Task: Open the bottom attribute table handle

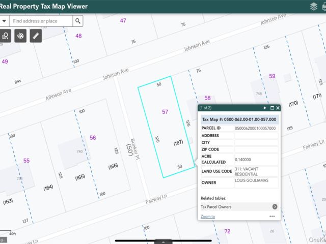Action: click(163, 242)
